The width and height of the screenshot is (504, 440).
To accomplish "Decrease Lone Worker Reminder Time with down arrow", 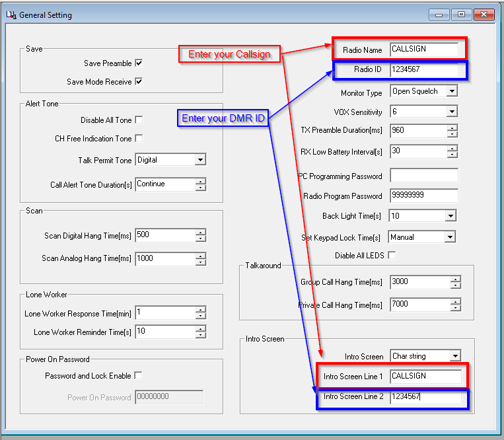I will (201, 335).
